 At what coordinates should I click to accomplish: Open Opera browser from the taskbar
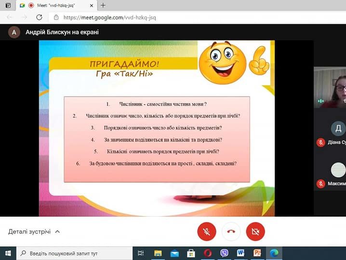pyautogui.click(x=208, y=253)
